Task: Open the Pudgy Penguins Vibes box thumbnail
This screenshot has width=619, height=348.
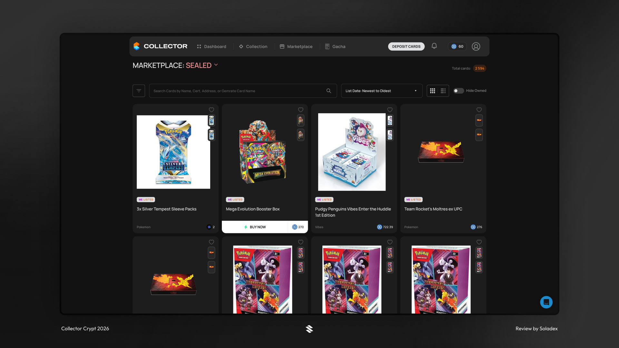Action: point(352,152)
